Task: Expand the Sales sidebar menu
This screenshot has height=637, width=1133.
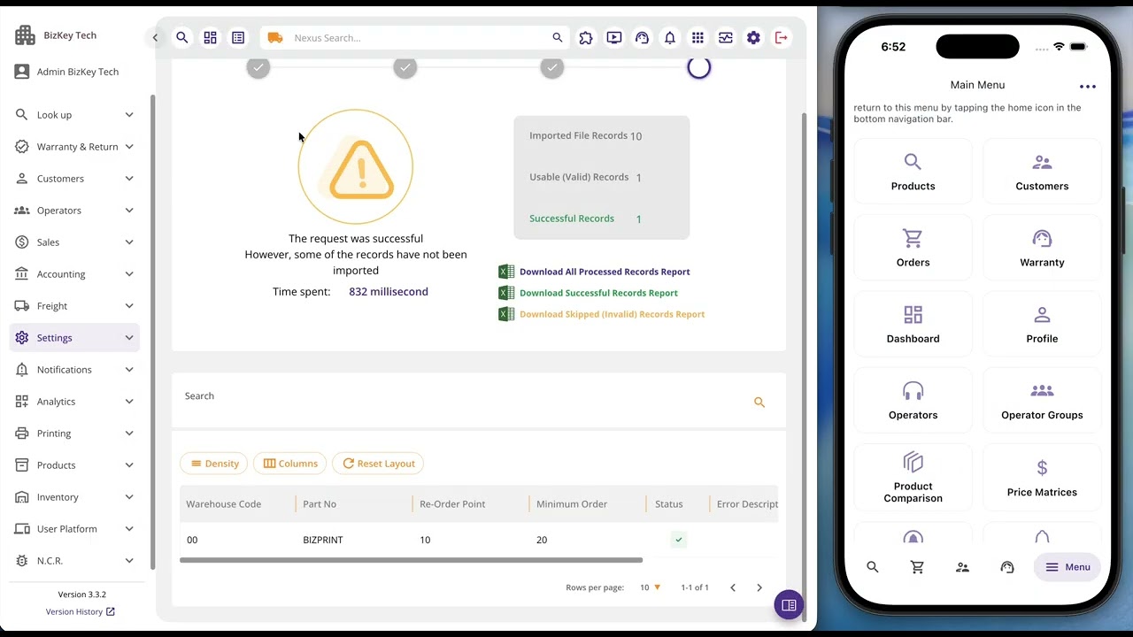Action: click(75, 242)
